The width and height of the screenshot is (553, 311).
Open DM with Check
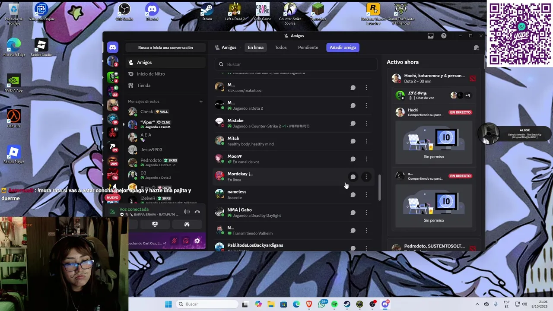pos(165,112)
